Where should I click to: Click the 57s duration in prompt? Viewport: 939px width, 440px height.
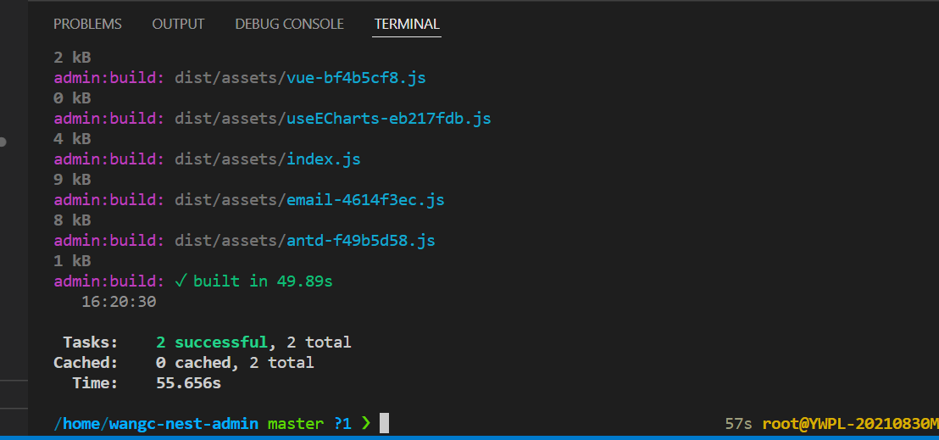tap(738, 424)
